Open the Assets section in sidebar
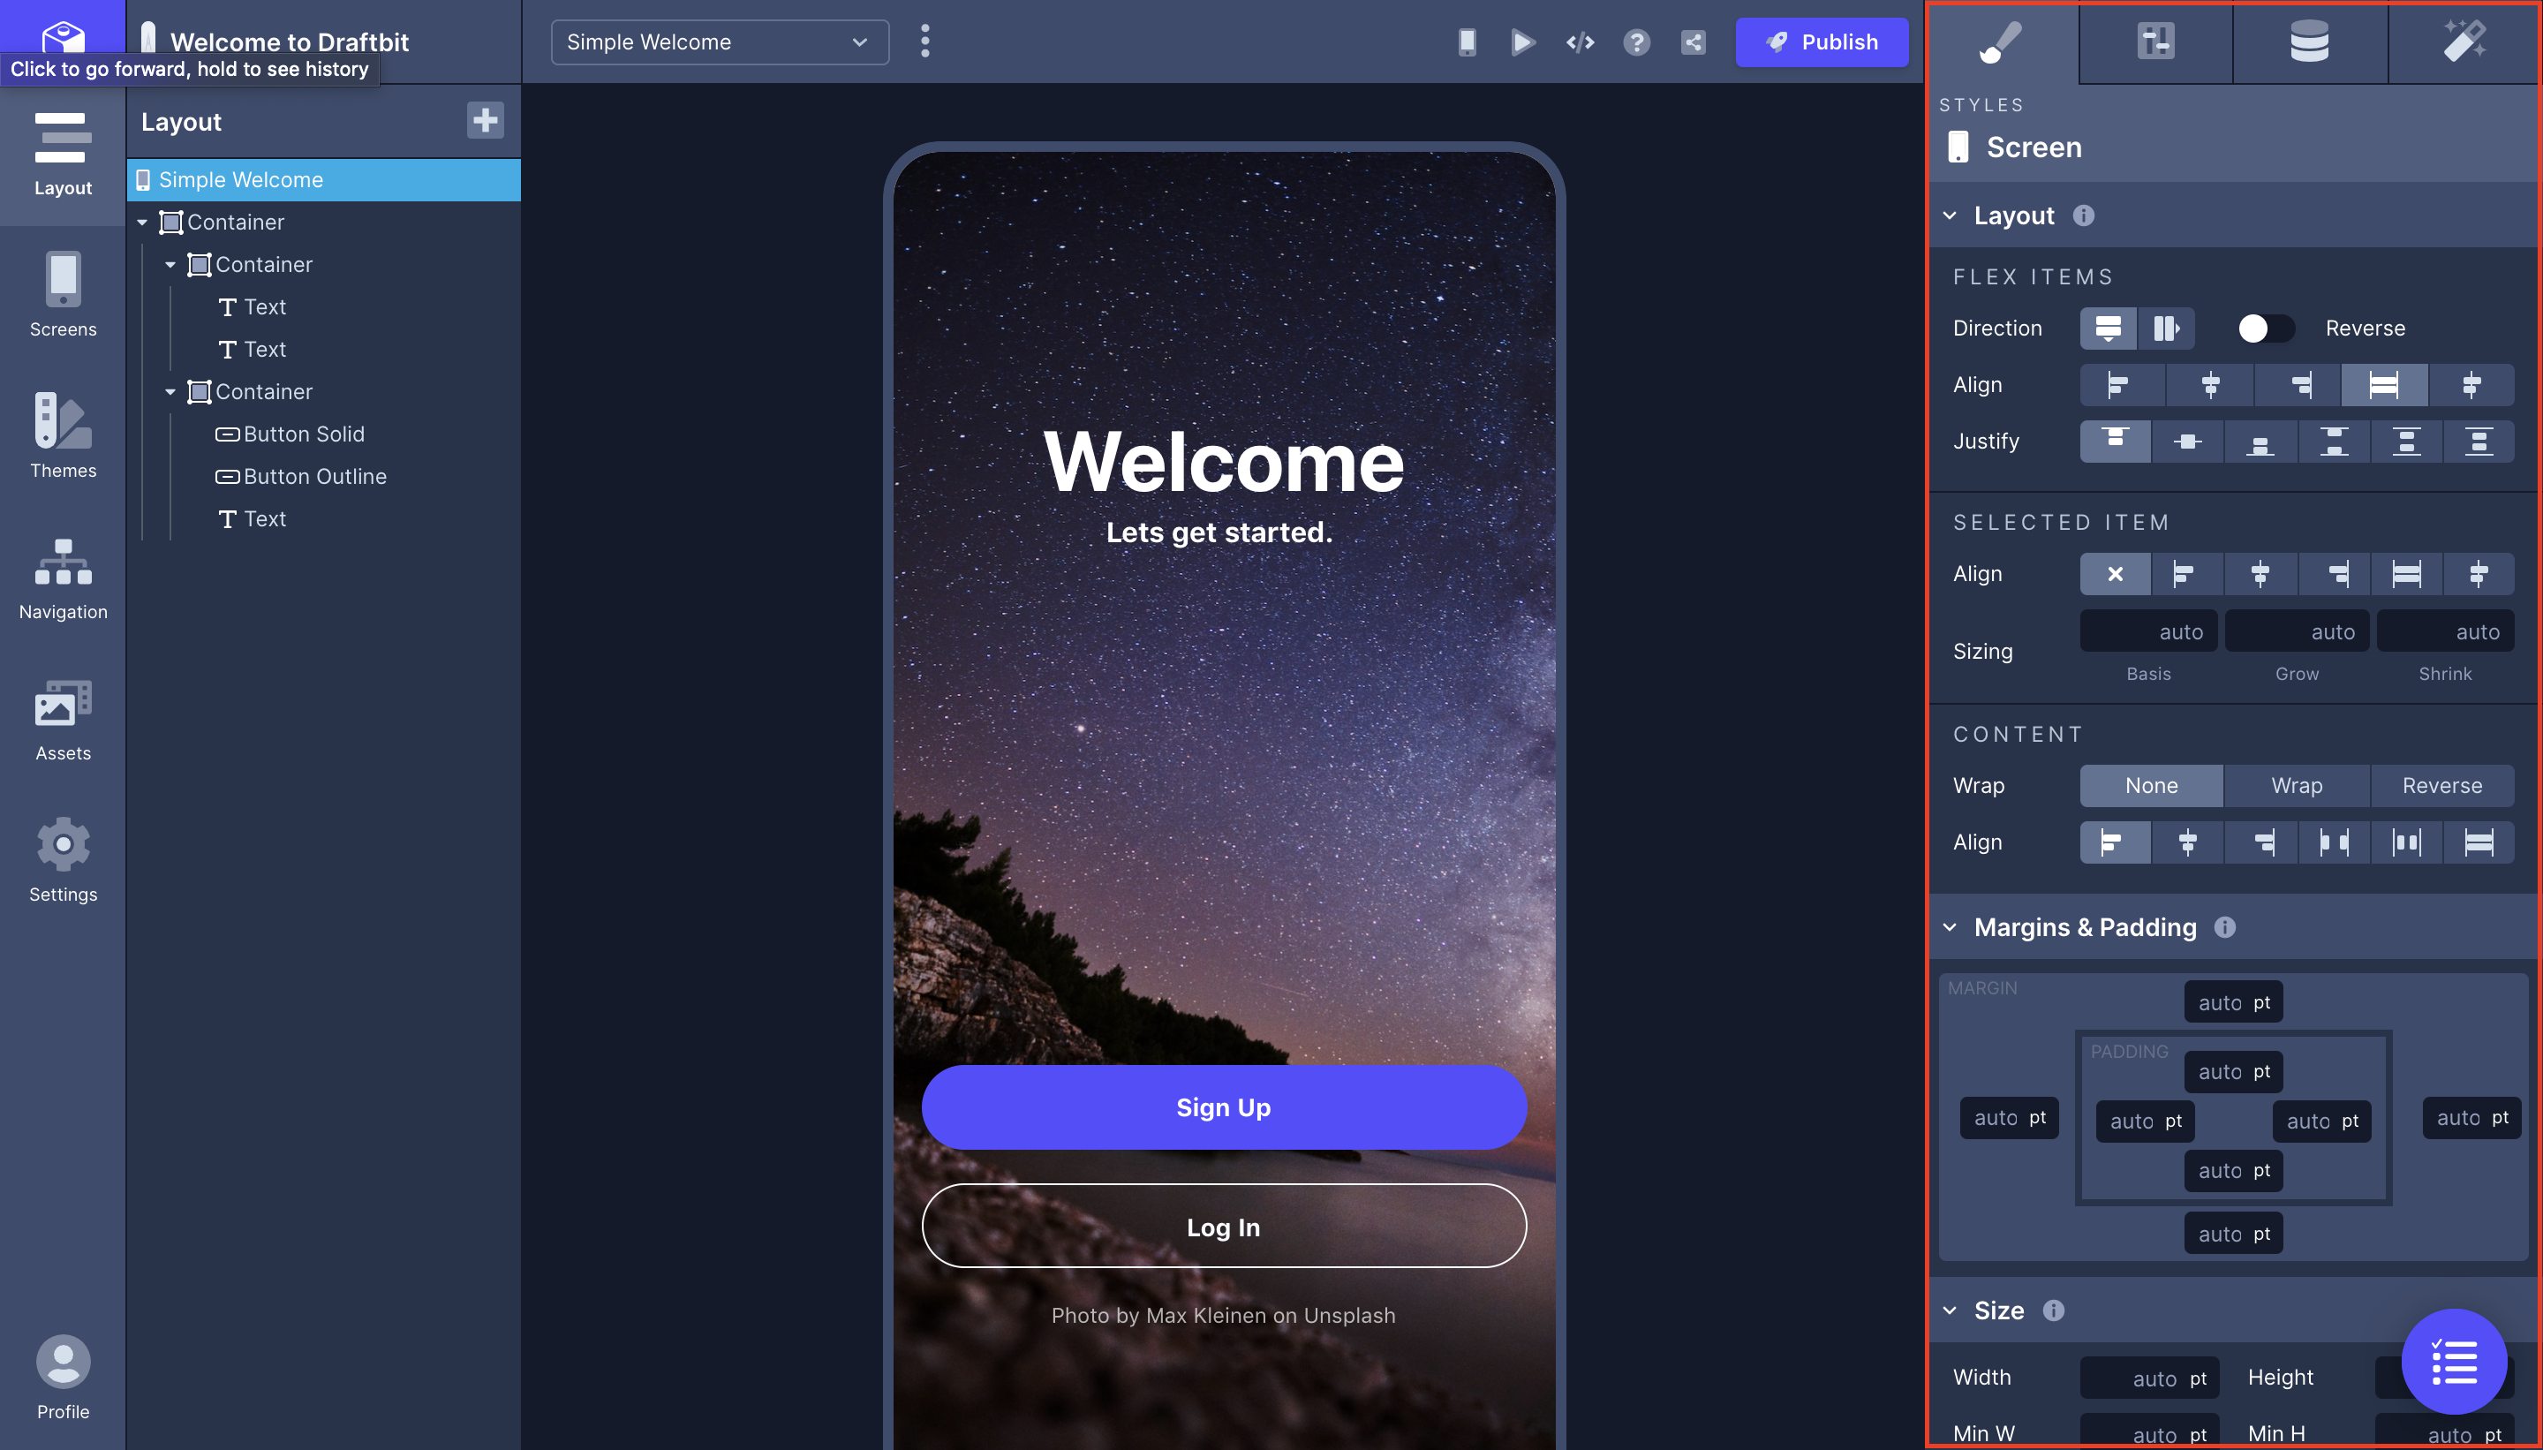2543x1450 pixels. click(63, 719)
